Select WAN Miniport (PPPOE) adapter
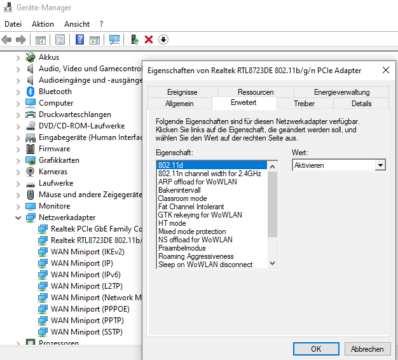Image resolution: width=398 pixels, height=360 pixels. coord(90,309)
